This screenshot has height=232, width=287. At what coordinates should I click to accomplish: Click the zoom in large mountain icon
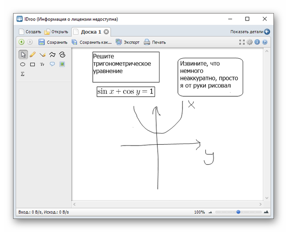pyautogui.click(x=266, y=212)
